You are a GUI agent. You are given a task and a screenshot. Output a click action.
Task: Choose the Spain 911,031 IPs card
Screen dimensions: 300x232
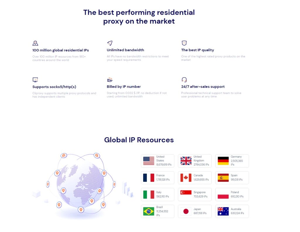232,178
